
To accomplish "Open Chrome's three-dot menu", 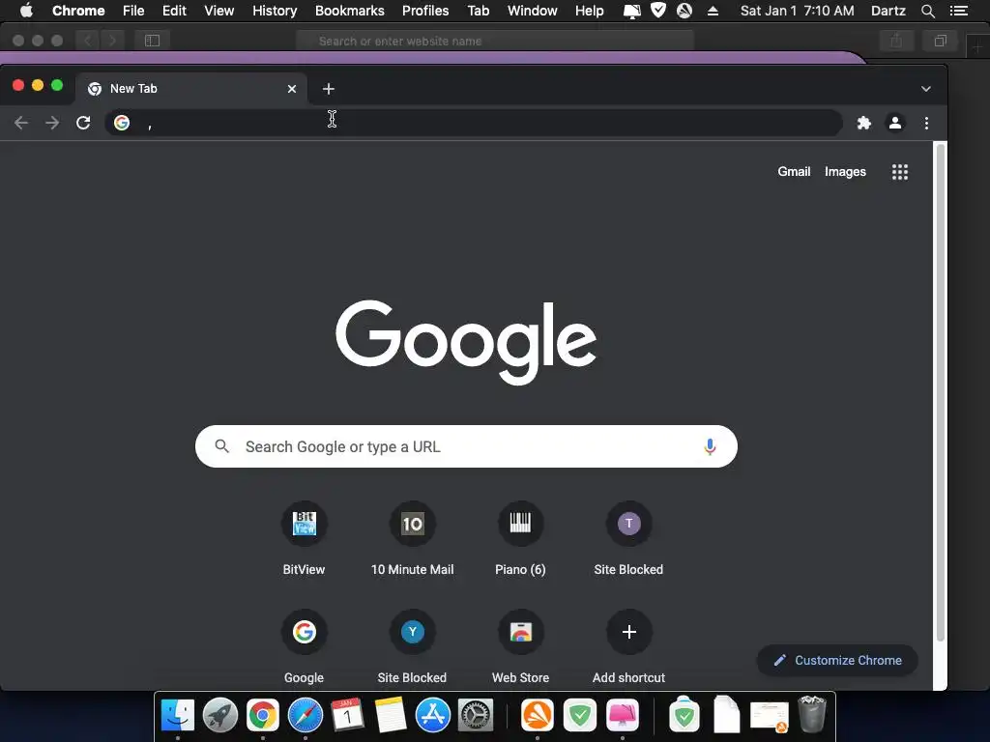I will point(926,123).
